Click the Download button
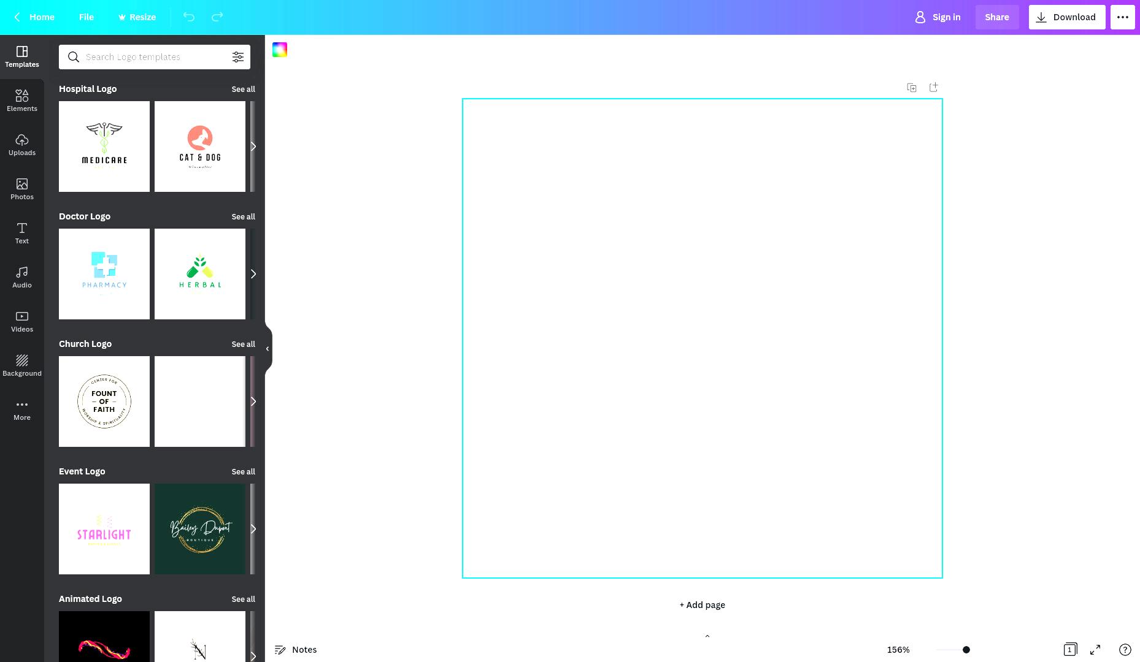Screen dimensions: 1140x662 pyautogui.click(x=1067, y=17)
